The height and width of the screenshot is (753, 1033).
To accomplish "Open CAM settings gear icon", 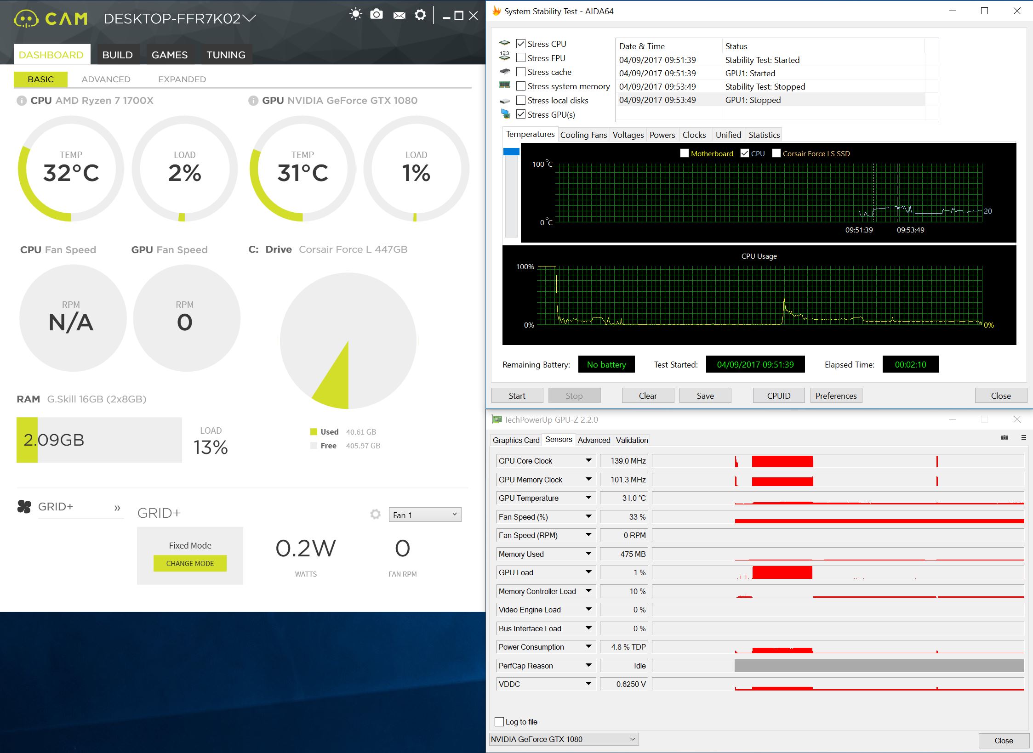I will pos(420,15).
